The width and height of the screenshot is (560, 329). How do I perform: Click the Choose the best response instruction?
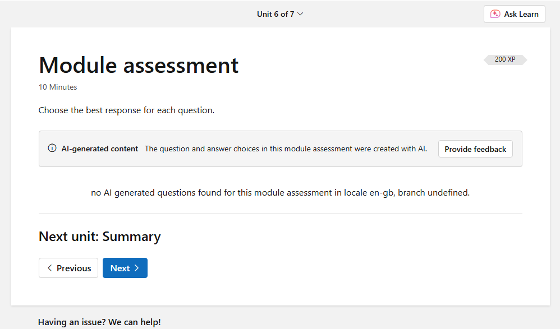tap(126, 110)
